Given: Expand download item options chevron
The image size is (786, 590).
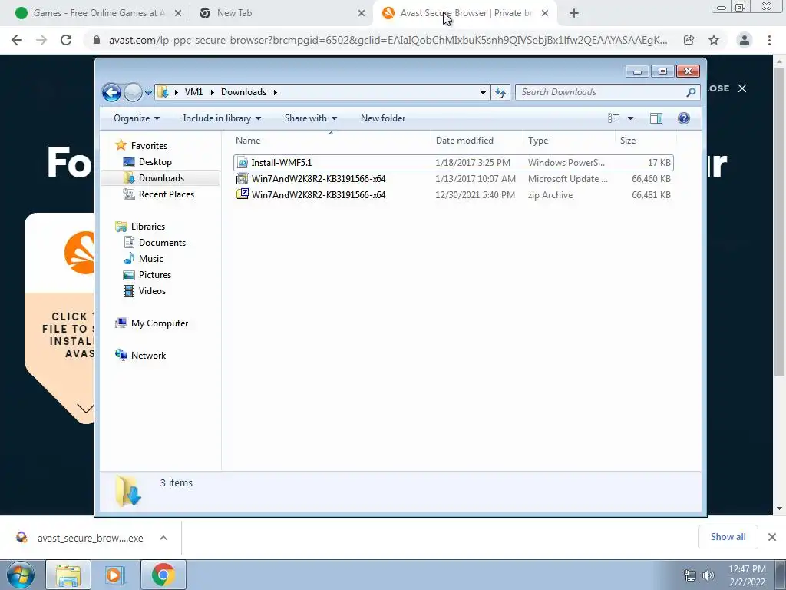Looking at the screenshot, I should click(x=163, y=538).
